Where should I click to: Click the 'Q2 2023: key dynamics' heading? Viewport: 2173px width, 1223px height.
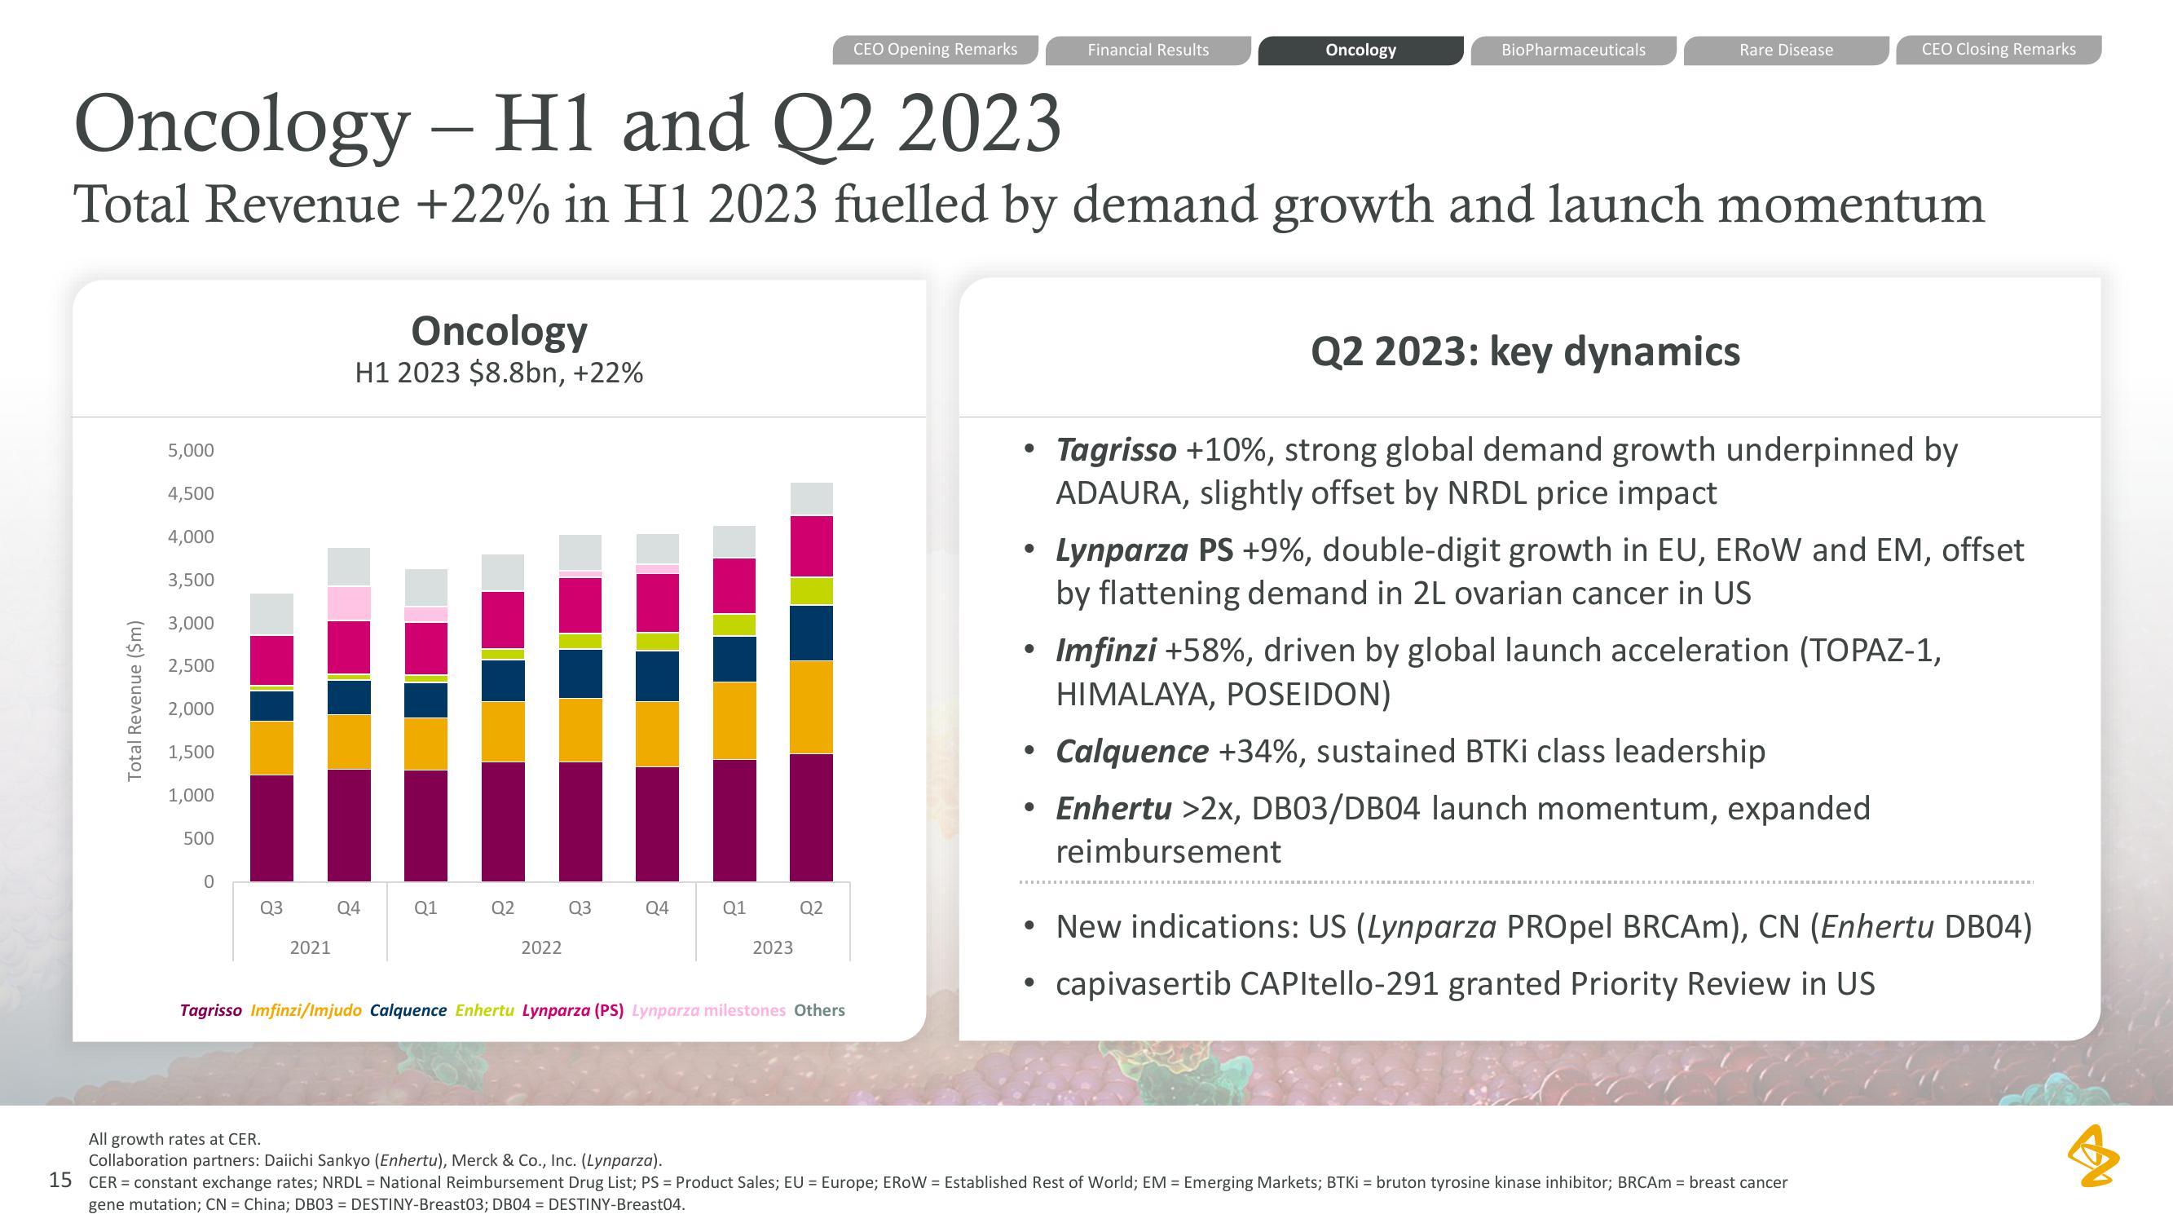(x=1525, y=351)
